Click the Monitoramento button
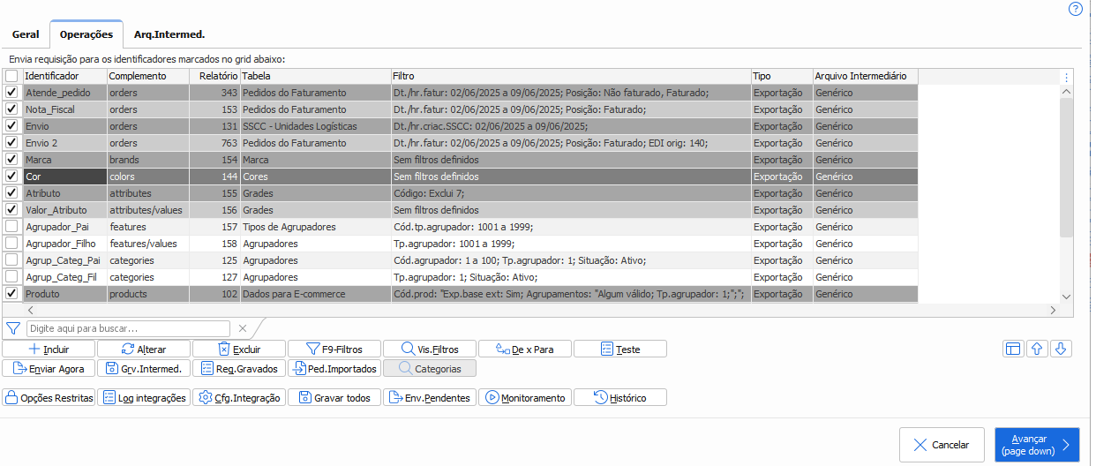1096x466 pixels. 525,398
